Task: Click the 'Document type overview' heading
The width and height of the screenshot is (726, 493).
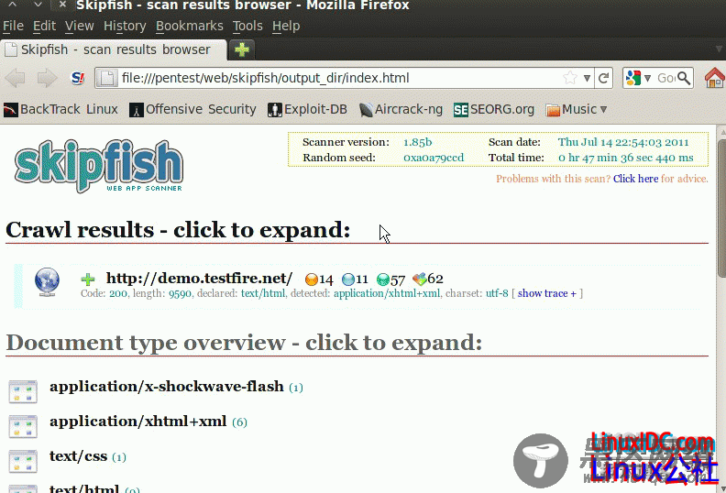Action: [x=244, y=343]
